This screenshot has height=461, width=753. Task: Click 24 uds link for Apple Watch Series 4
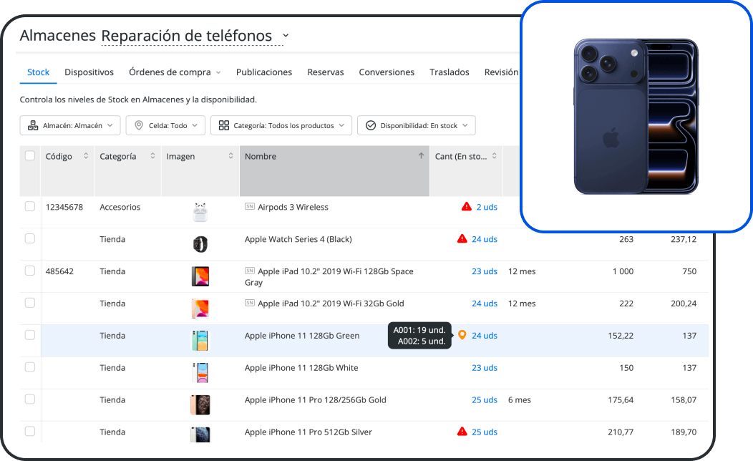click(484, 239)
